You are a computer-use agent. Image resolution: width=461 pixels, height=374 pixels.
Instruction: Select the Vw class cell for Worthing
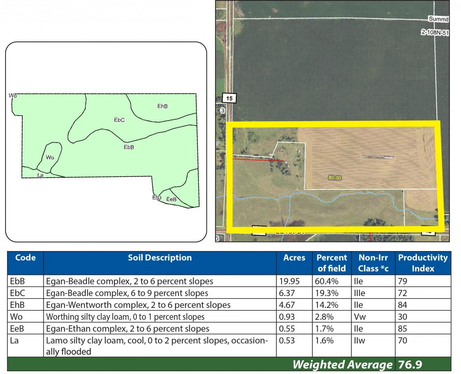[x=360, y=317]
